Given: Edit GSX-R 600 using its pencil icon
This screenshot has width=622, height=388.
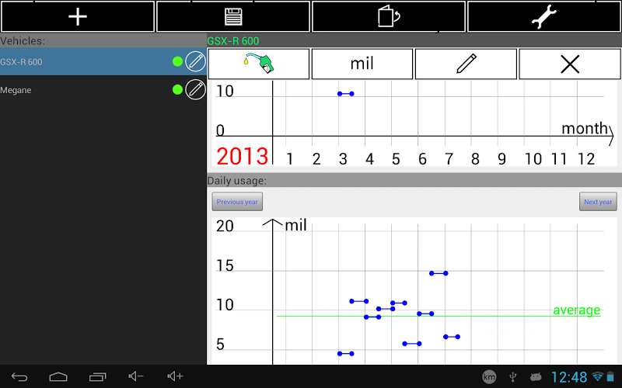Looking at the screenshot, I should pyautogui.click(x=196, y=61).
